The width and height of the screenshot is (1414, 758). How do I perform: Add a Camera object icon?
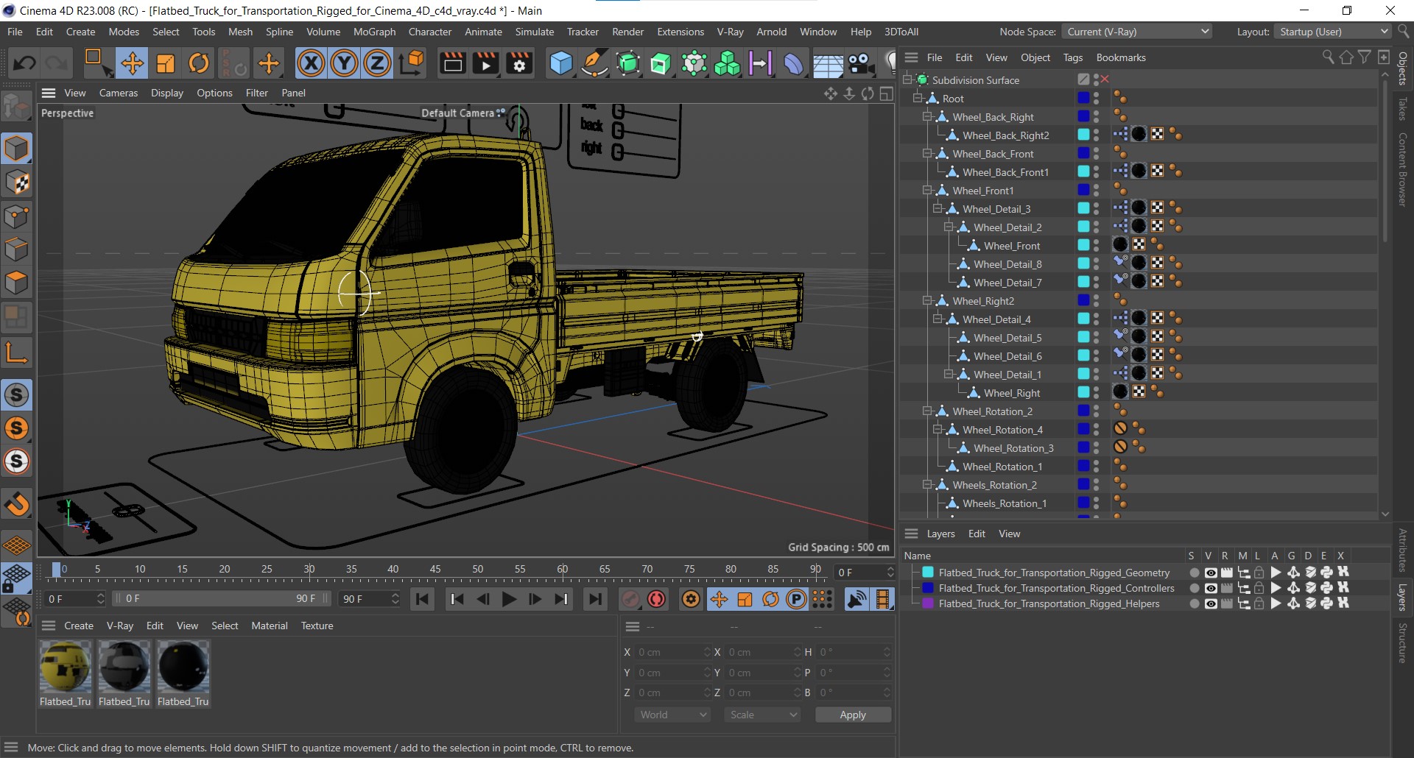(x=861, y=63)
